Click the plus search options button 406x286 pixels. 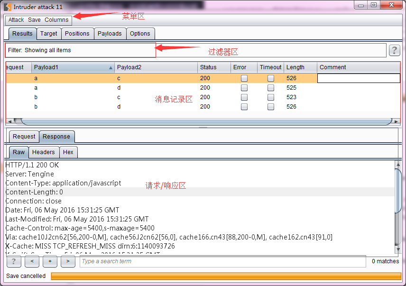point(50,261)
